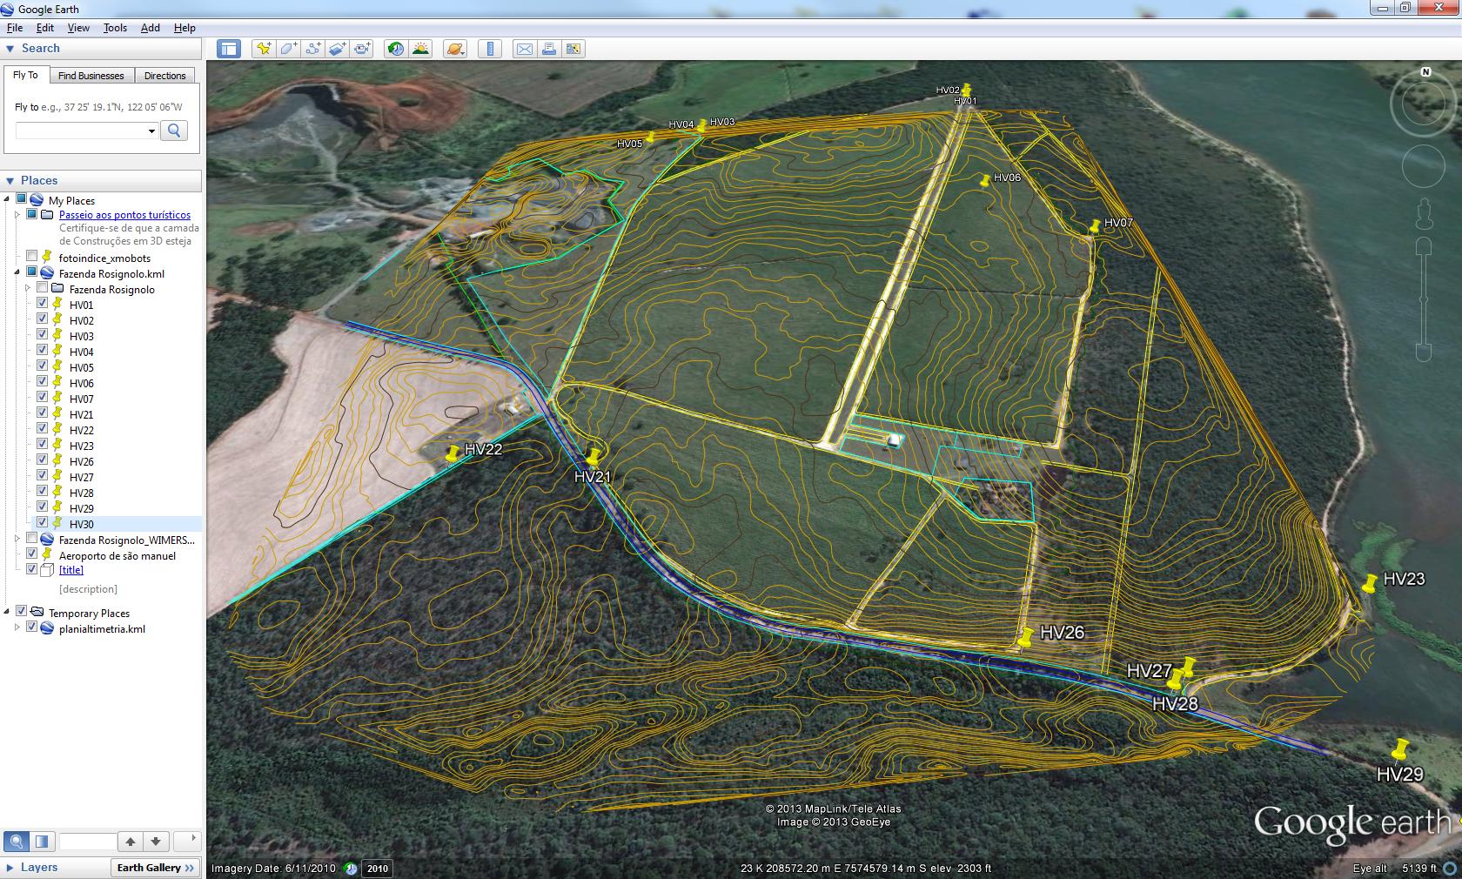1462x879 pixels.
Task: Move selected place up with up arrow
Action: tap(131, 842)
